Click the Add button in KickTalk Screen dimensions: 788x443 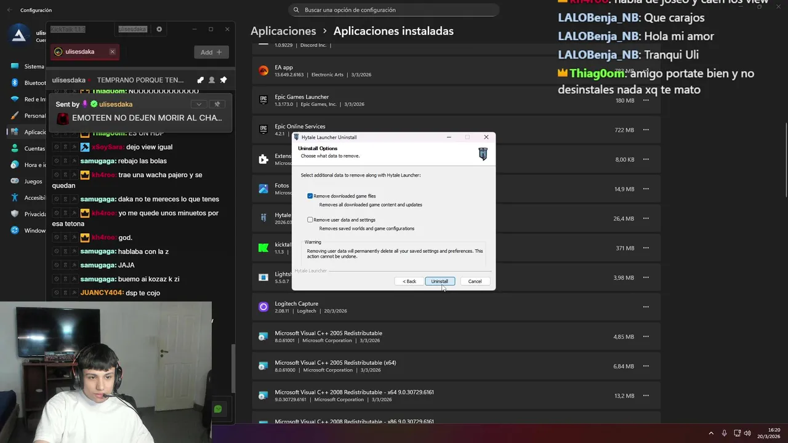pos(211,52)
